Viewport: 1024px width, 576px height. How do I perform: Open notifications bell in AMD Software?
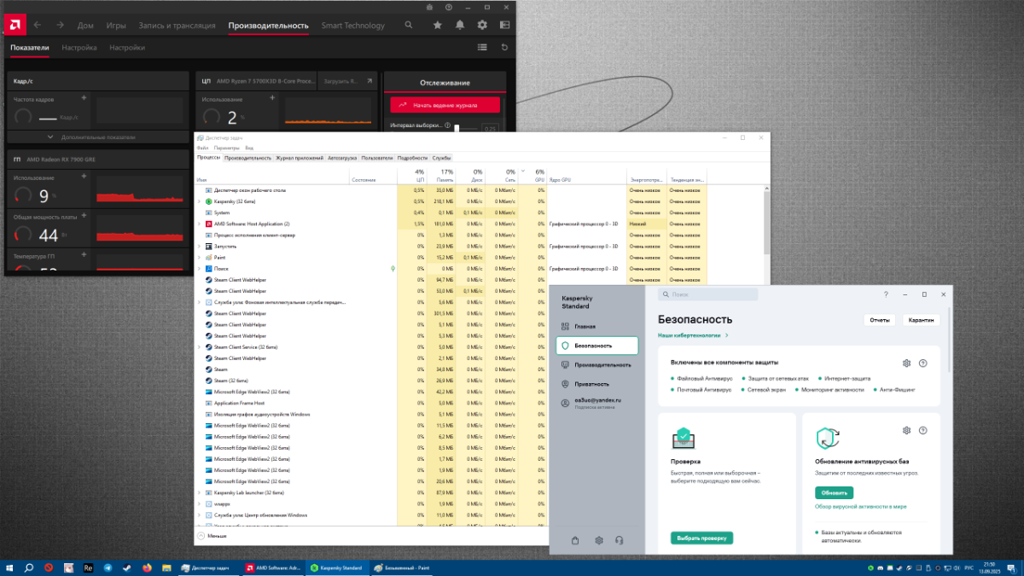[460, 26]
